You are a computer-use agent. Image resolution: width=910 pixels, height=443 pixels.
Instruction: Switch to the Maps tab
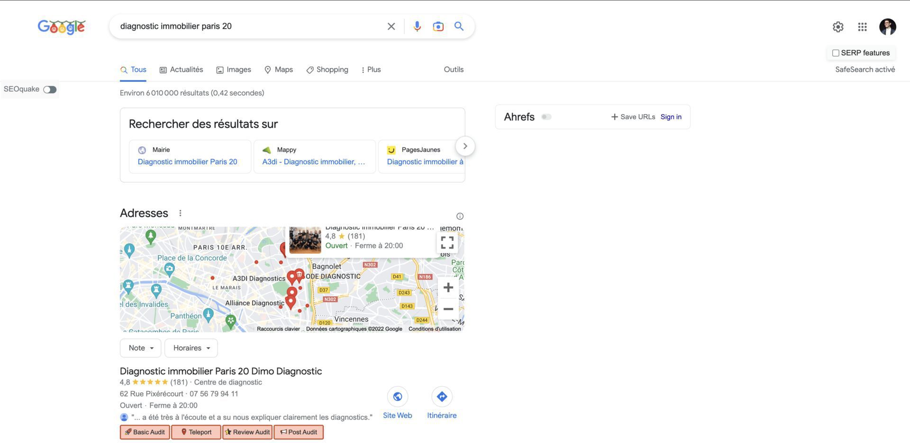click(279, 70)
